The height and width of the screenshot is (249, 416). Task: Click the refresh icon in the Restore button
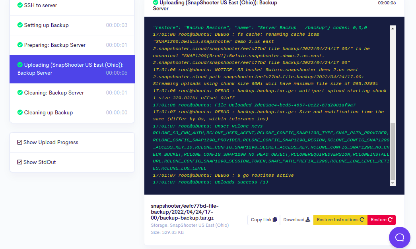[390, 220]
